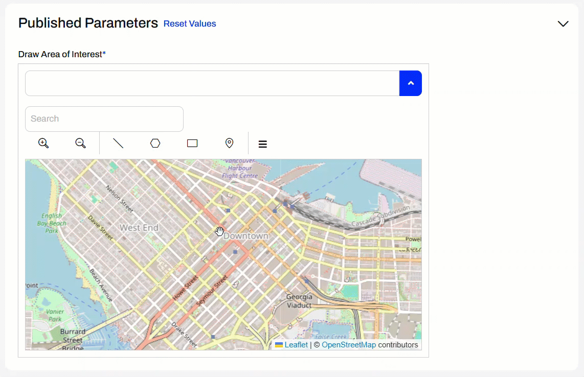This screenshot has height=377, width=584.
Task: Click Vanier Park on the map
Action: coord(55,315)
